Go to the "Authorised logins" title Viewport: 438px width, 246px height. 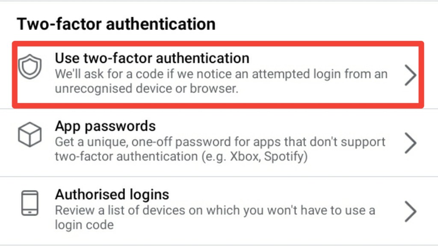click(112, 195)
